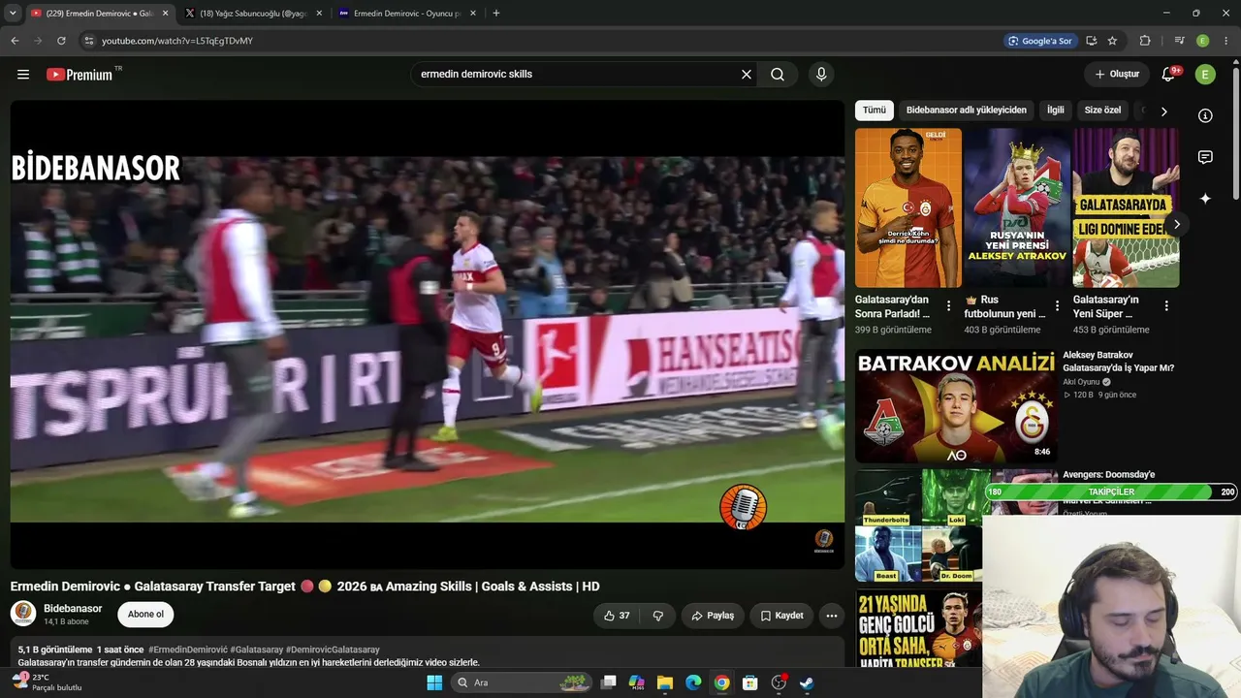Open Aleksey Batrakov video title link
This screenshot has width=1241, height=698.
click(1119, 362)
